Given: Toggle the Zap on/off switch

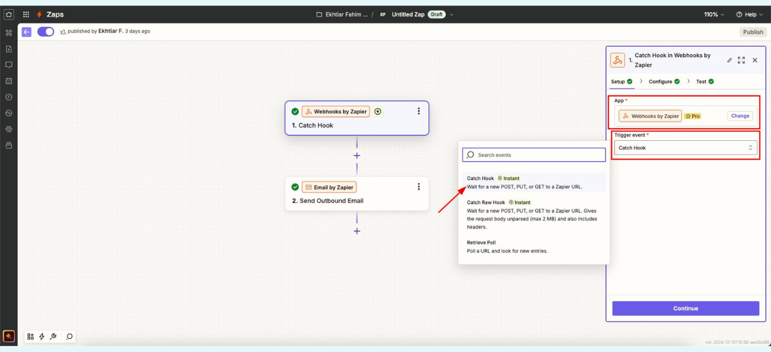Looking at the screenshot, I should [46, 31].
